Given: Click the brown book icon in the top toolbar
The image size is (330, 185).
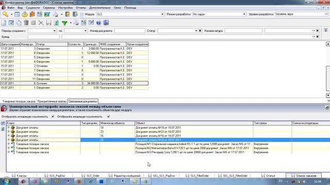Looking at the screenshot, I should (x=68, y=14).
